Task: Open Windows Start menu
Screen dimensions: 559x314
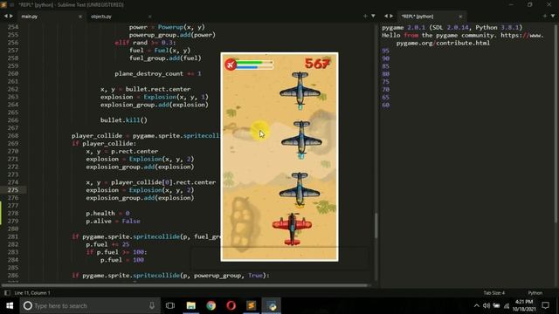Action: [10, 305]
